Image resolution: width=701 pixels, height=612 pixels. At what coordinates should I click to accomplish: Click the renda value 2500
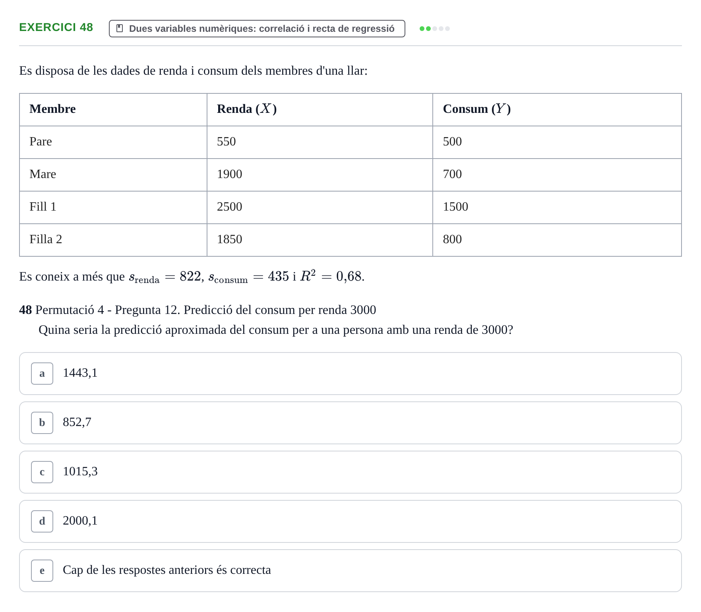pos(230,207)
